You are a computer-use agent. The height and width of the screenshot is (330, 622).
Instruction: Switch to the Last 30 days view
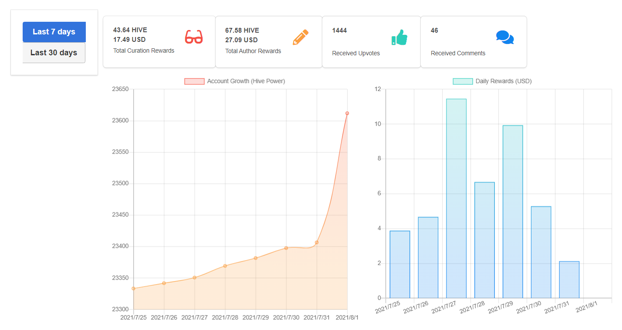click(54, 53)
